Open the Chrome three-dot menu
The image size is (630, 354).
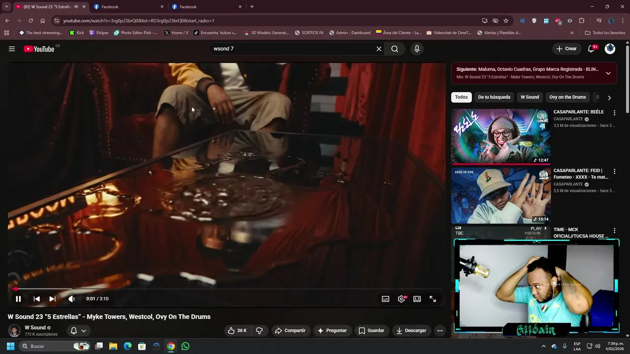point(623,21)
